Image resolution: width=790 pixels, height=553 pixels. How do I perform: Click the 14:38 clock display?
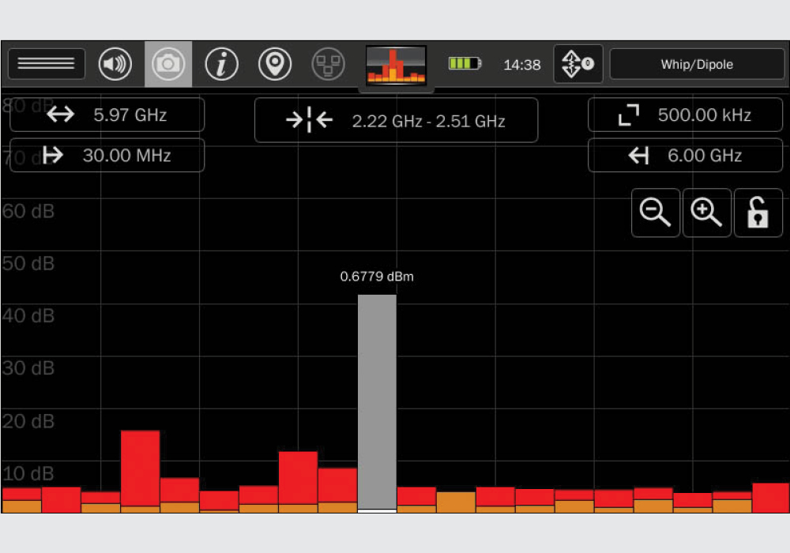coord(522,65)
